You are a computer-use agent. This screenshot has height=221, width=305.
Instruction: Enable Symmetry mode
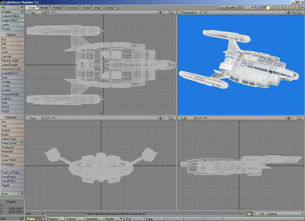point(94,219)
